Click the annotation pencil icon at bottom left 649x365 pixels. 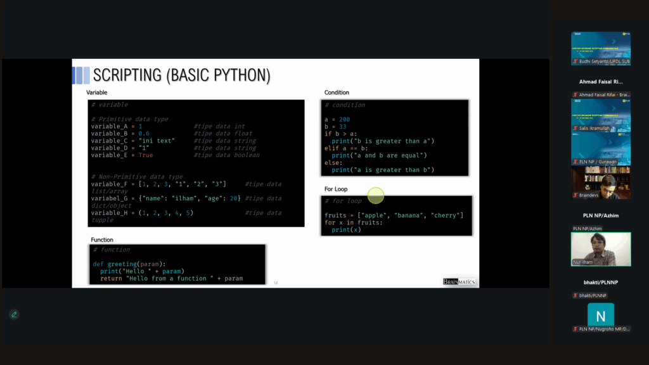(14, 314)
